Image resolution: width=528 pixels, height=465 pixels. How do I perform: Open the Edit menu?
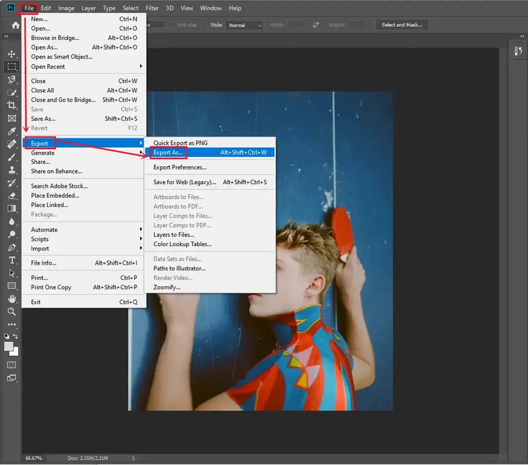(46, 8)
